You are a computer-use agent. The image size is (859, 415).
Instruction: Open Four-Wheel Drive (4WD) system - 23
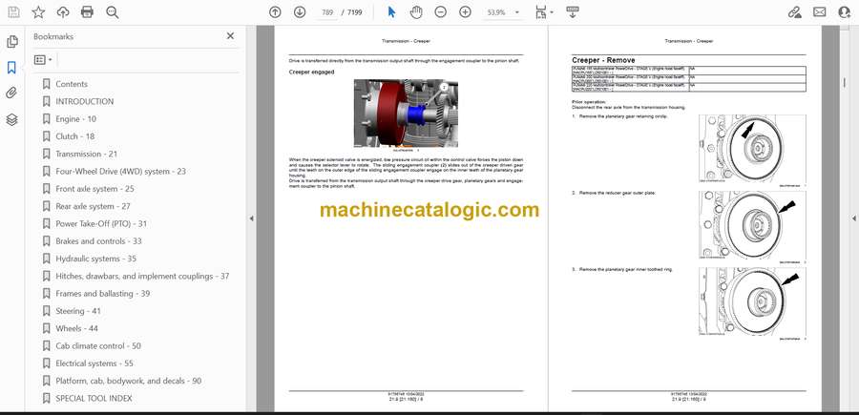(x=120, y=172)
